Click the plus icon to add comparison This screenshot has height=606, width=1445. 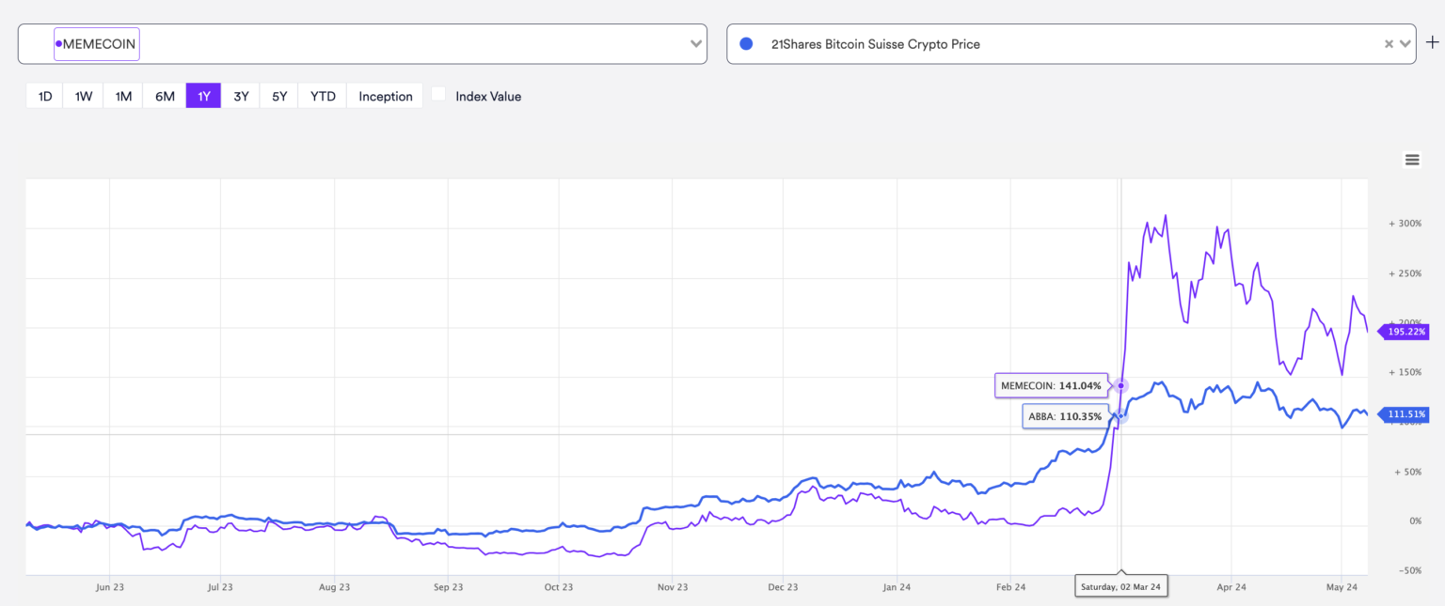[x=1433, y=42]
